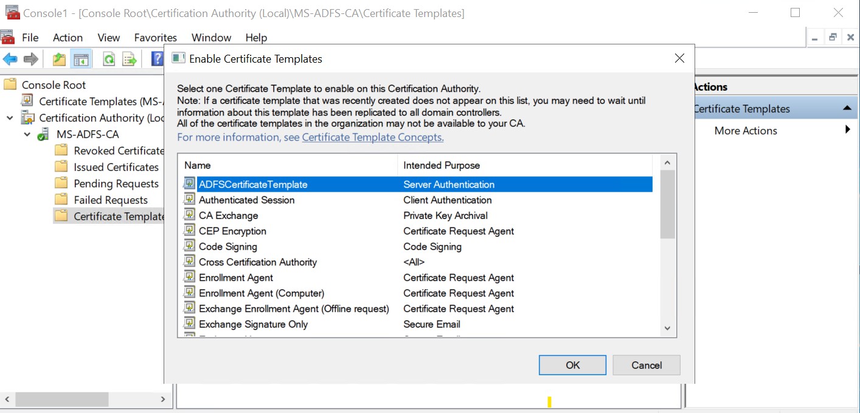Click 'Private Key Archival' purpose text

coord(445,215)
